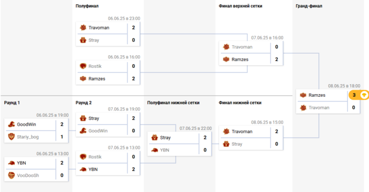Click the Гранд-финал column heading
The image size is (369, 192).
pos(309,6)
